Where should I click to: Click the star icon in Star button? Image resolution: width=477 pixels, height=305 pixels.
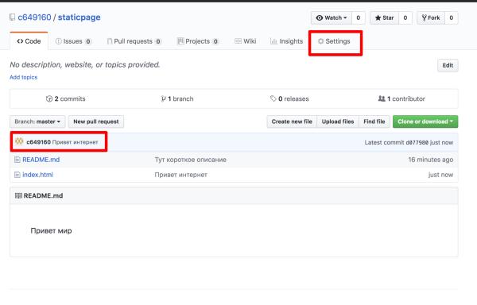[378, 18]
